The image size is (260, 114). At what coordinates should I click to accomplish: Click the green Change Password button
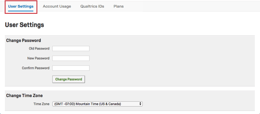(69, 79)
